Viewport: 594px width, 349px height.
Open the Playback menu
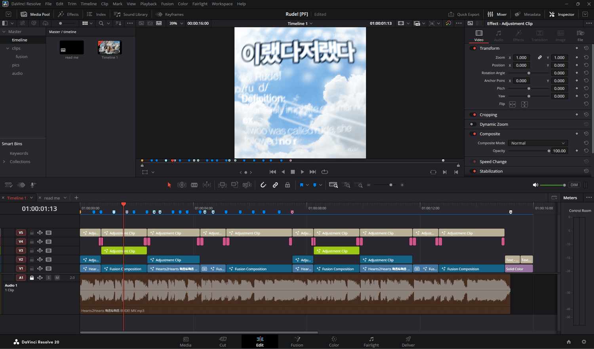tap(148, 4)
